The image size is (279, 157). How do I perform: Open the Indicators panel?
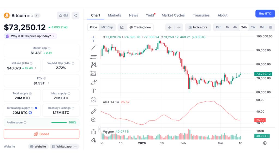click(198, 27)
